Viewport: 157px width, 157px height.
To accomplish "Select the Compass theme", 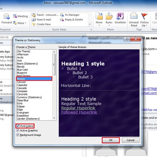I will click(22, 91).
